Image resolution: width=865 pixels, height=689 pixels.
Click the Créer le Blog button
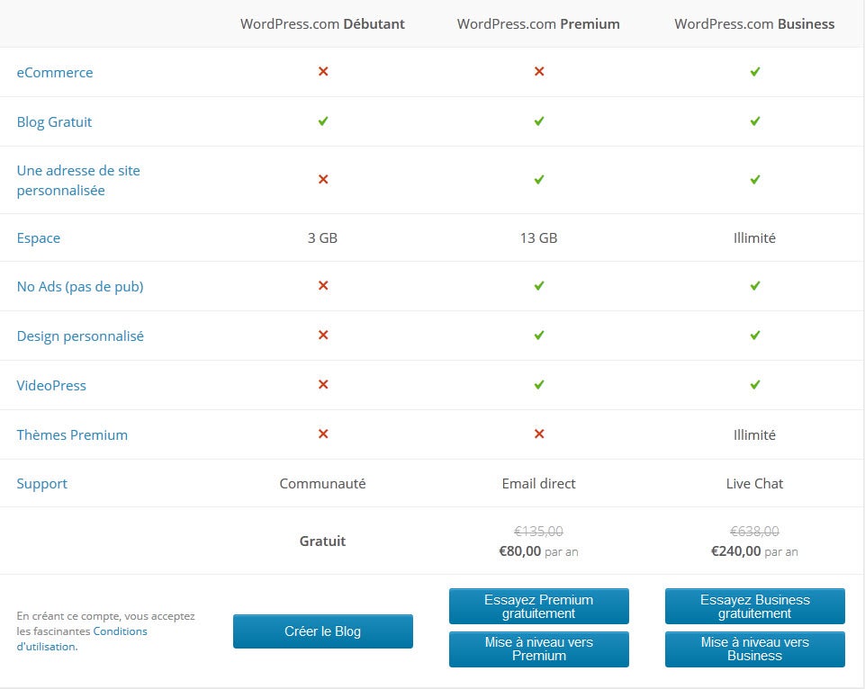click(322, 631)
